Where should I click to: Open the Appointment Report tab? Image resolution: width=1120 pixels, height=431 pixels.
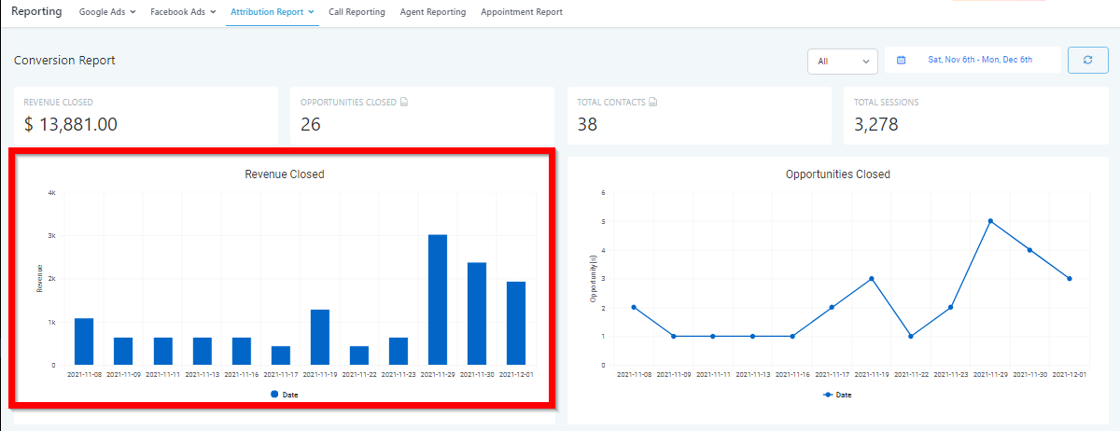tap(522, 12)
